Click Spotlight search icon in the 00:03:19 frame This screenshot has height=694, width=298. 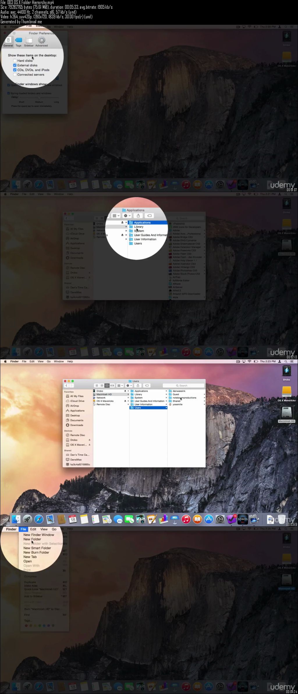tap(286, 361)
